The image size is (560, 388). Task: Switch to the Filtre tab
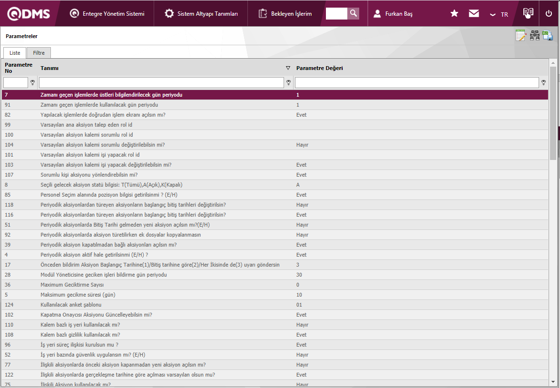[x=39, y=53]
